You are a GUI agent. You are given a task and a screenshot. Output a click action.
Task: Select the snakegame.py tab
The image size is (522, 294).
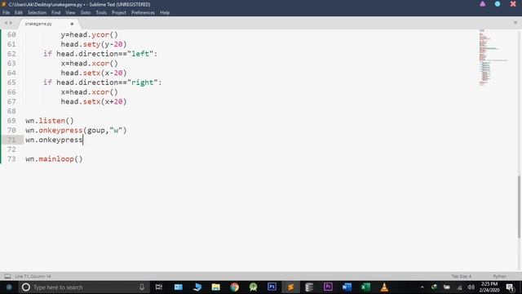(49, 24)
